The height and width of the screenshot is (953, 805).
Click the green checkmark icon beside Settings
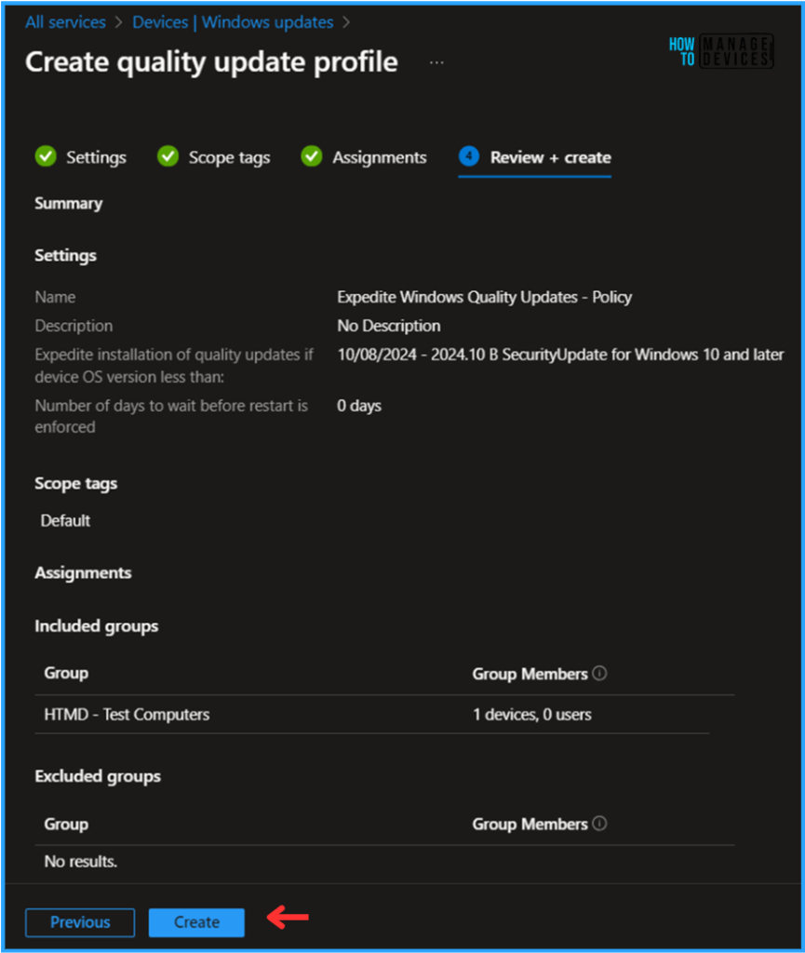(46, 156)
